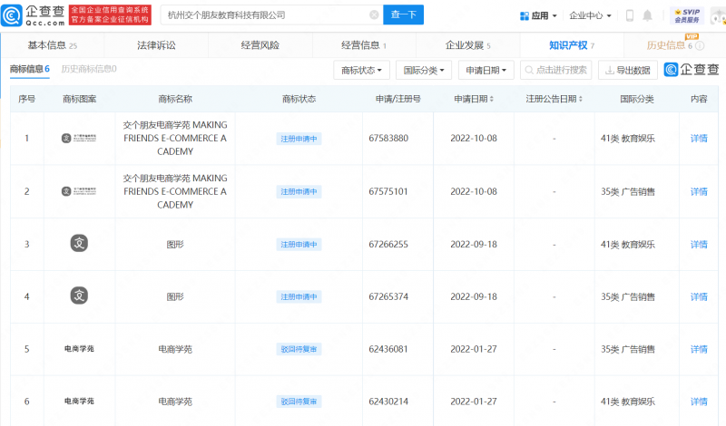The height and width of the screenshot is (426, 726).
Task: Click the info icon beside 历史信息
Action: point(700,46)
